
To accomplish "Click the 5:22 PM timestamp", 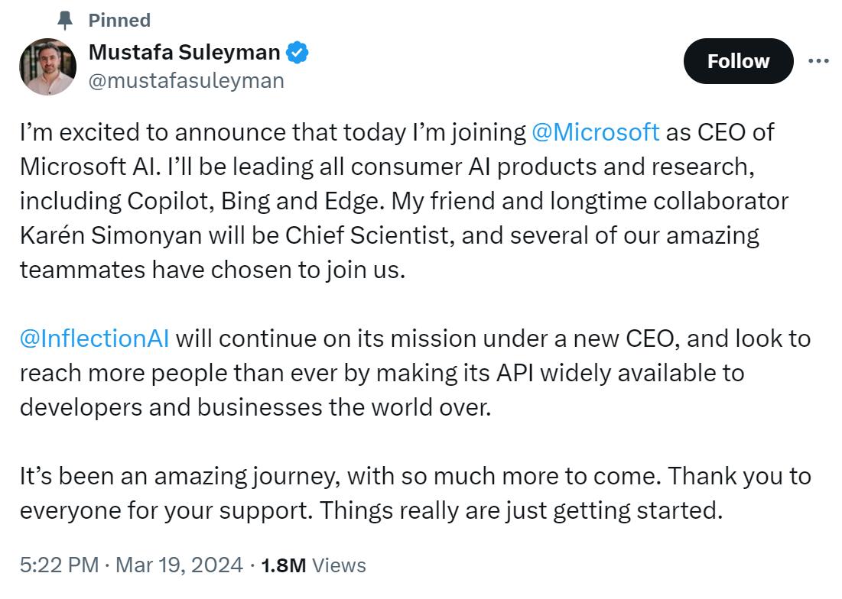I will click(x=59, y=565).
